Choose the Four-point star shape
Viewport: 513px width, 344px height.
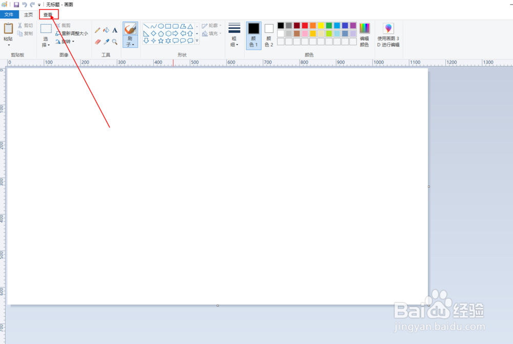(153, 41)
